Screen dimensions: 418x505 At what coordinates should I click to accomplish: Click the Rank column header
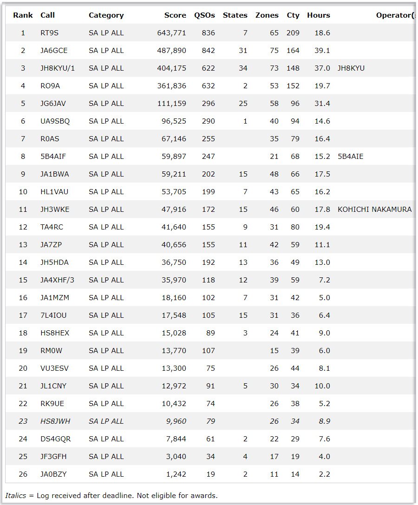click(x=23, y=15)
